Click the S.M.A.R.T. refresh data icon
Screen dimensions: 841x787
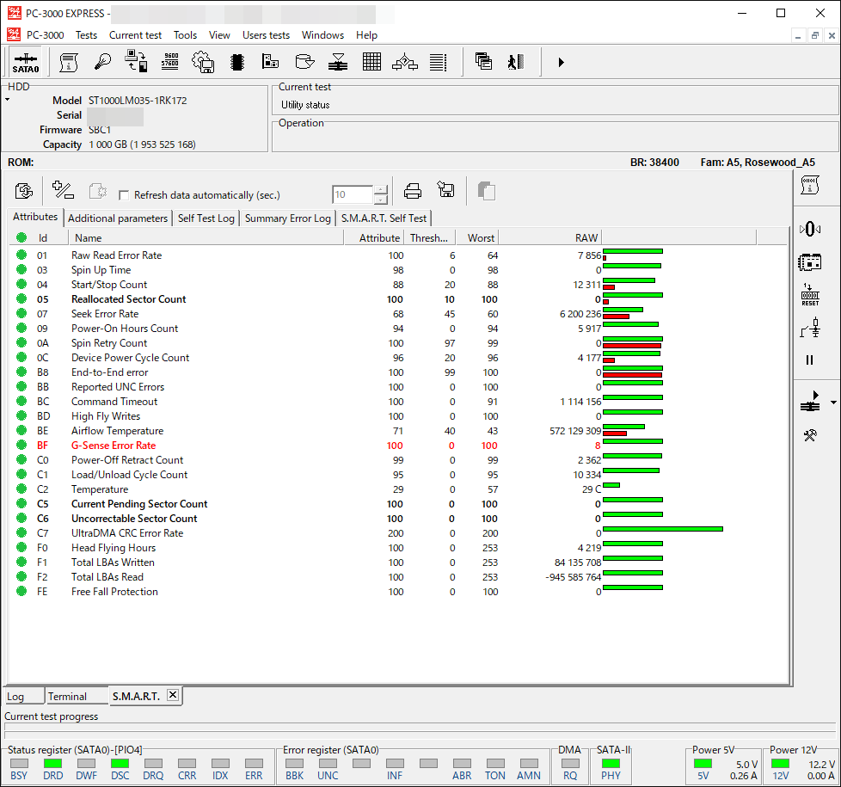point(24,191)
